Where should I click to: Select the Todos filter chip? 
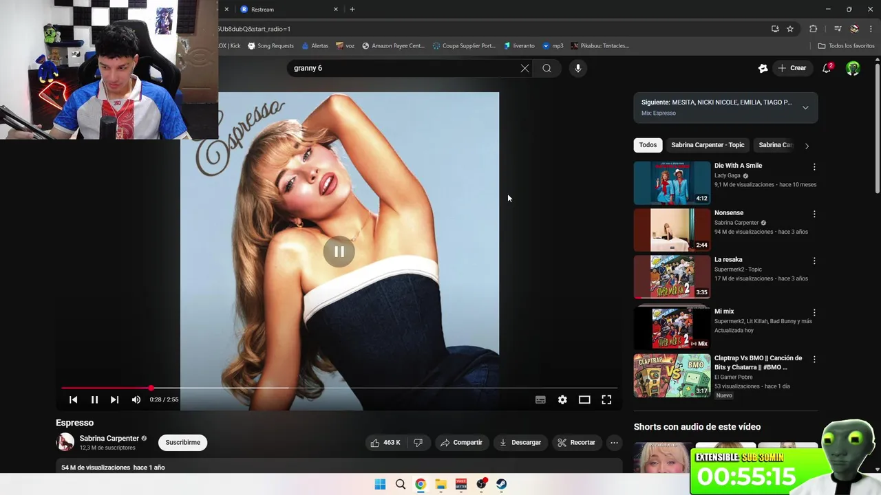648,145
